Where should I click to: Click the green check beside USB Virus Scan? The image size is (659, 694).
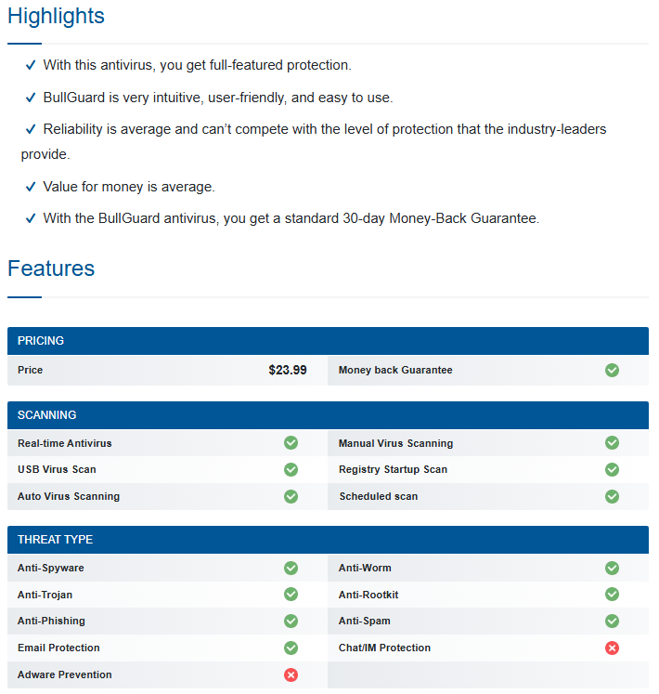pos(291,469)
